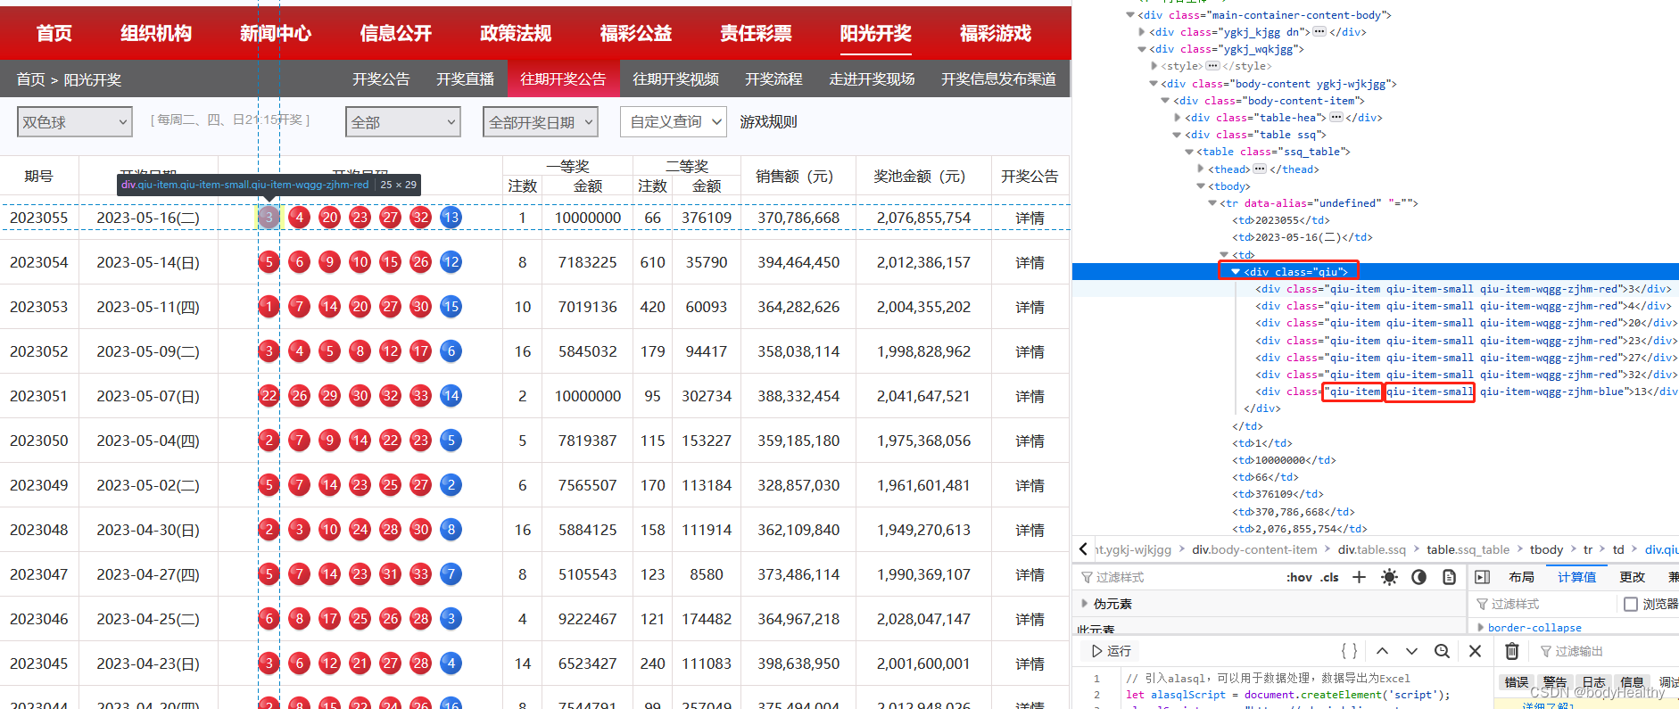This screenshot has height=709, width=1679.
Task: Clear console output with trash icon
Action: (x=1511, y=651)
